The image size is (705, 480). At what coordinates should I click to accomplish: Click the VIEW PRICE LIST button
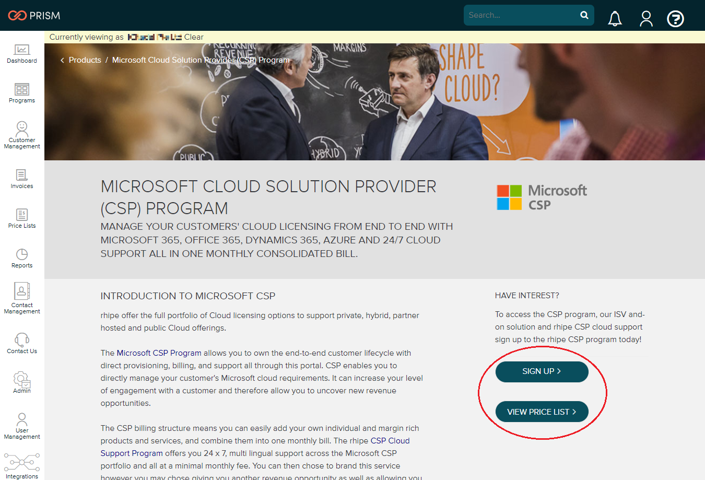click(542, 412)
